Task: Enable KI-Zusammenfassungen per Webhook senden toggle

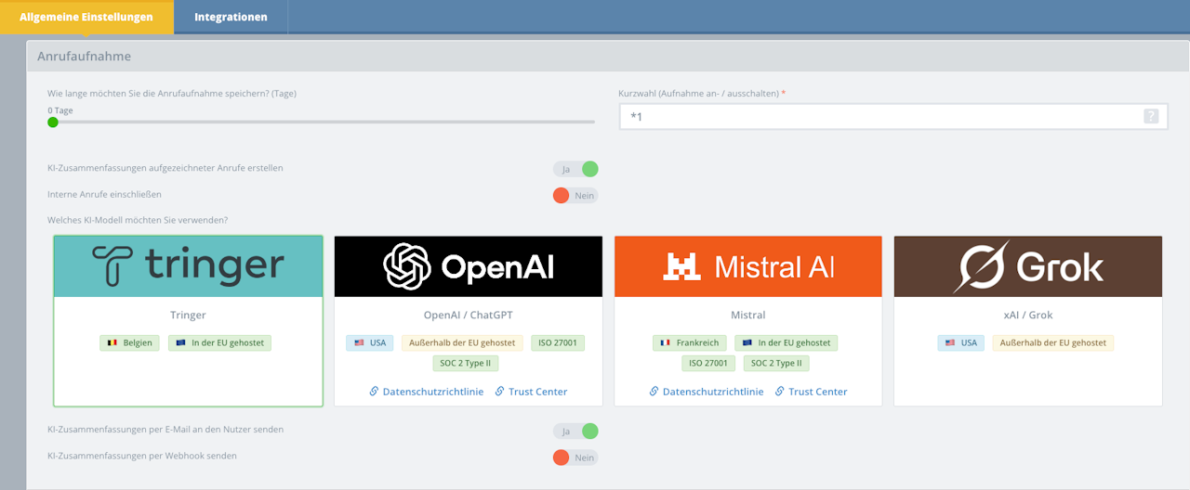Action: tap(575, 458)
